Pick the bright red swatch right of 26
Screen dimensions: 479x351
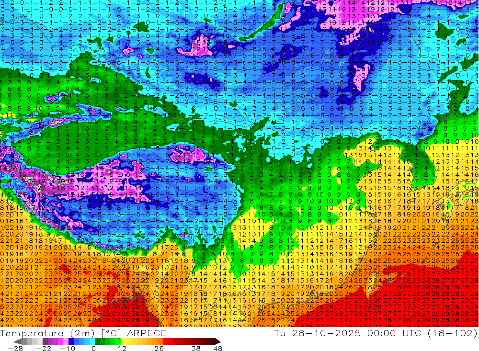165,341
